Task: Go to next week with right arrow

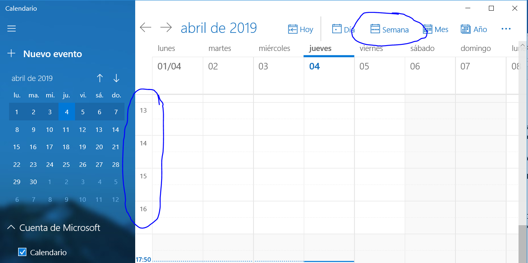Action: (x=166, y=28)
